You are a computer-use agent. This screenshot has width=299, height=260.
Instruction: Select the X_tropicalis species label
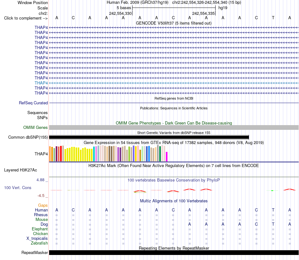coord(37,239)
